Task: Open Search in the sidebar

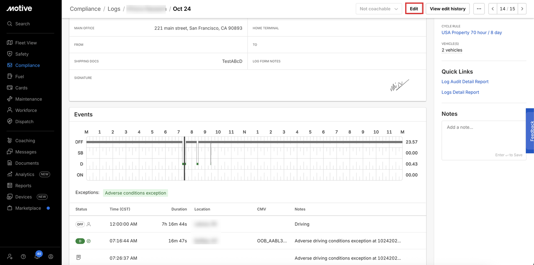Action: pyautogui.click(x=22, y=24)
